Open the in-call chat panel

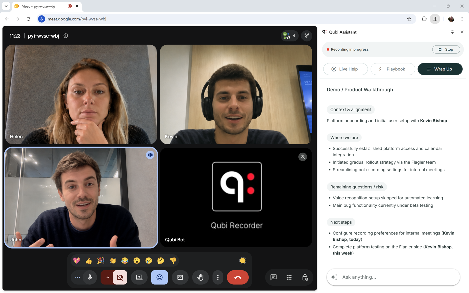click(x=273, y=277)
